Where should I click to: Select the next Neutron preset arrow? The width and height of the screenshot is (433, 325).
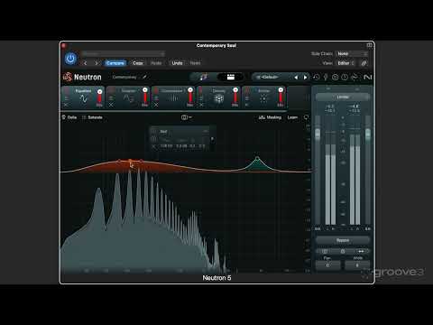tap(305, 78)
